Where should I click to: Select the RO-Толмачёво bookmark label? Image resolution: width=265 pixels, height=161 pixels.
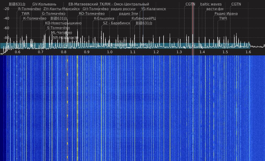[x=92, y=13]
